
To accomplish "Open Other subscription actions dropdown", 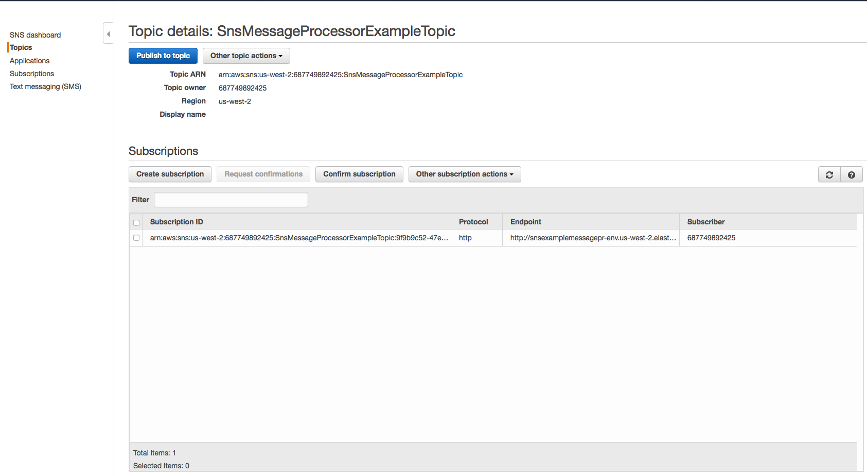I will 465,174.
